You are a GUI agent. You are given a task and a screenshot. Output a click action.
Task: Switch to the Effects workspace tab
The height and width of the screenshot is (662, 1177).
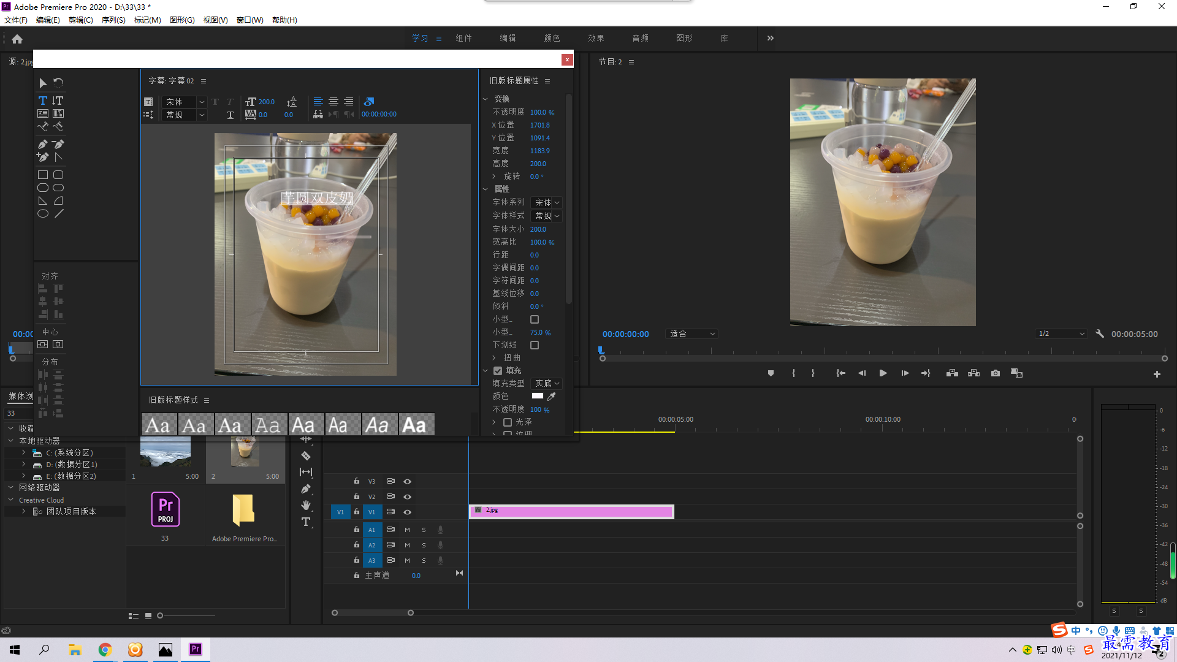[596, 38]
